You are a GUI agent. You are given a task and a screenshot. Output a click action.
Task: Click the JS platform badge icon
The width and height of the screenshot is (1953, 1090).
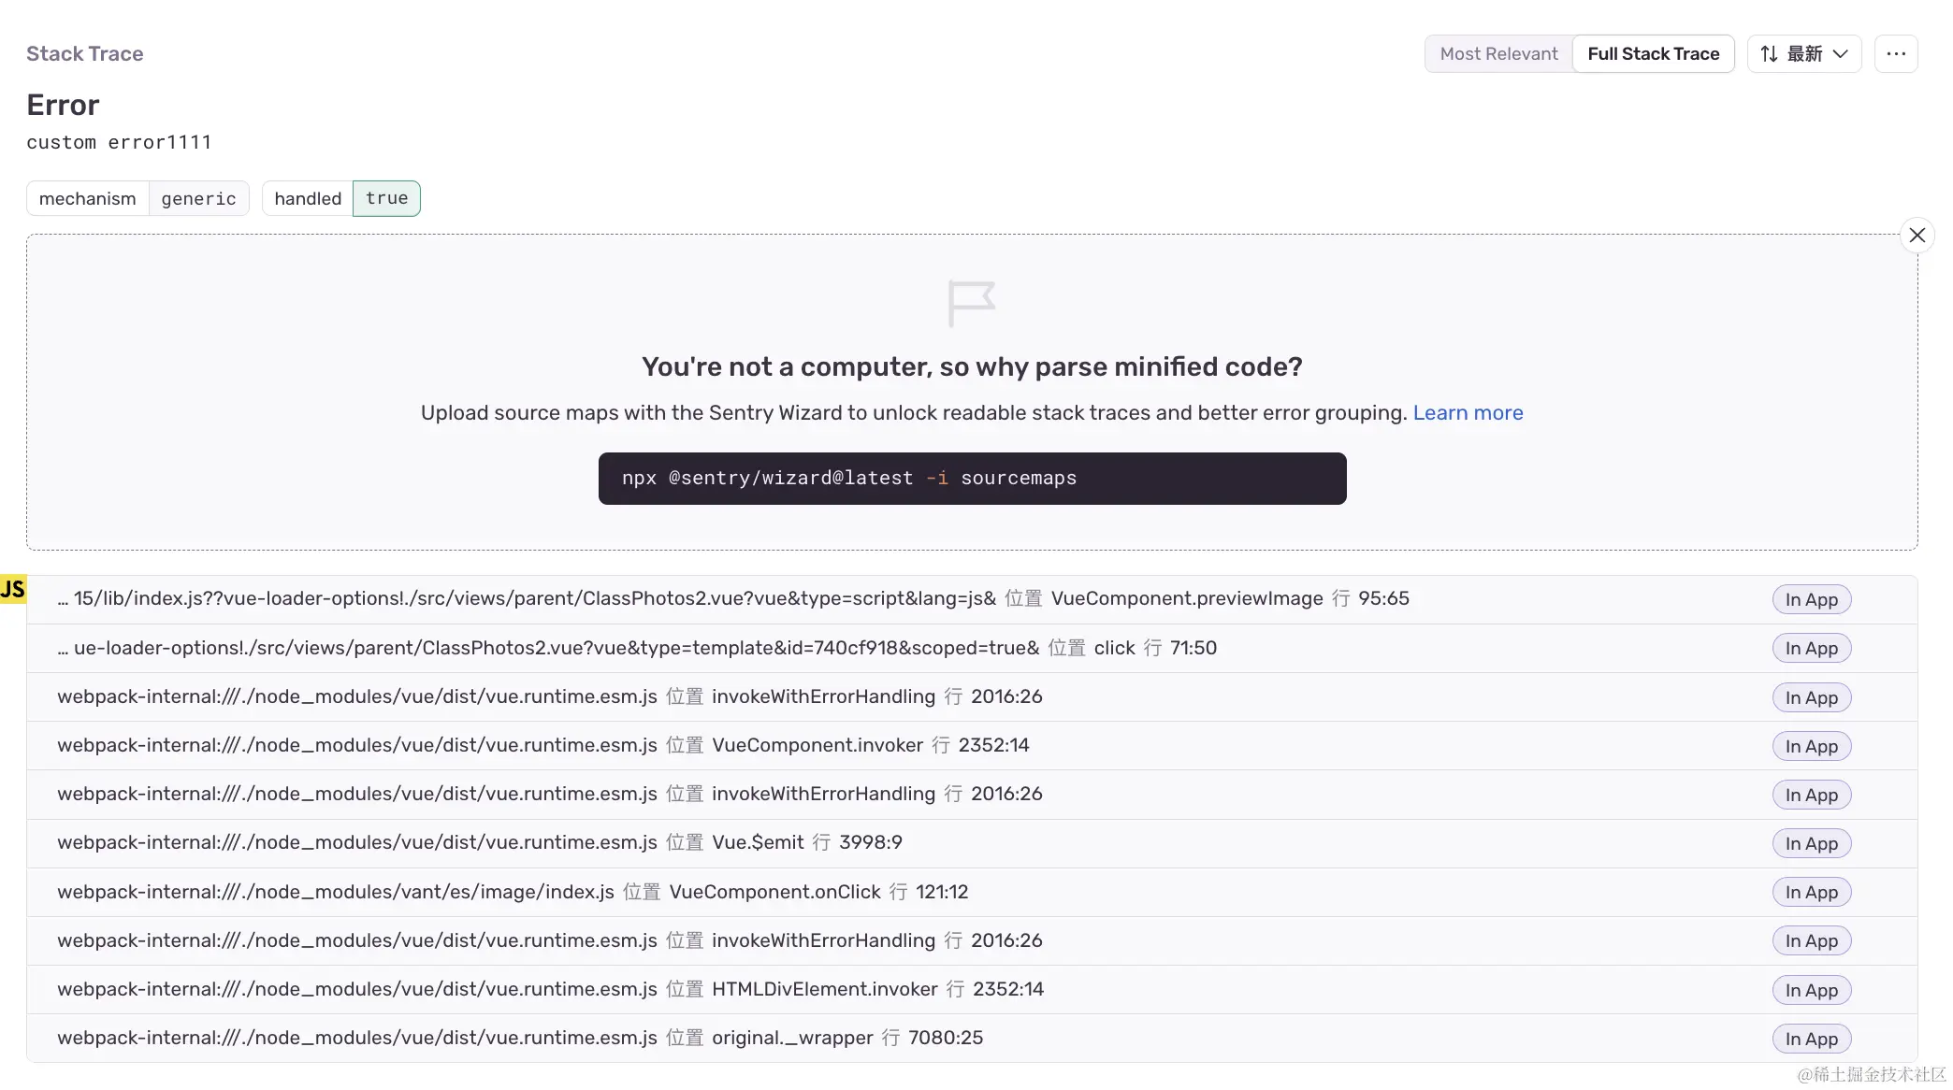coord(13,589)
